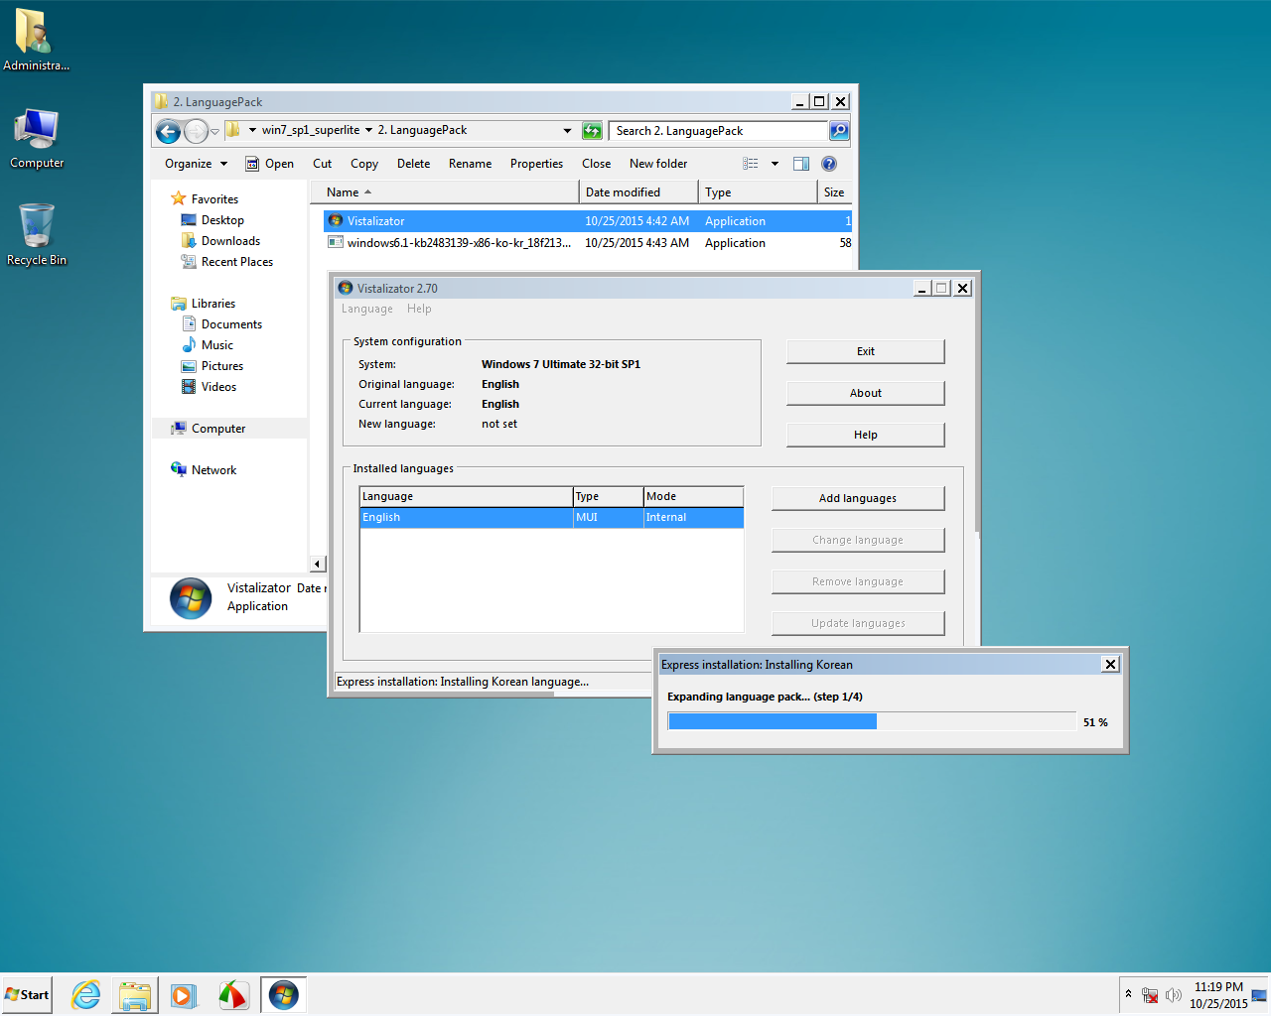
Task: Click the navigation pane left scroll arrow
Action: (x=318, y=564)
